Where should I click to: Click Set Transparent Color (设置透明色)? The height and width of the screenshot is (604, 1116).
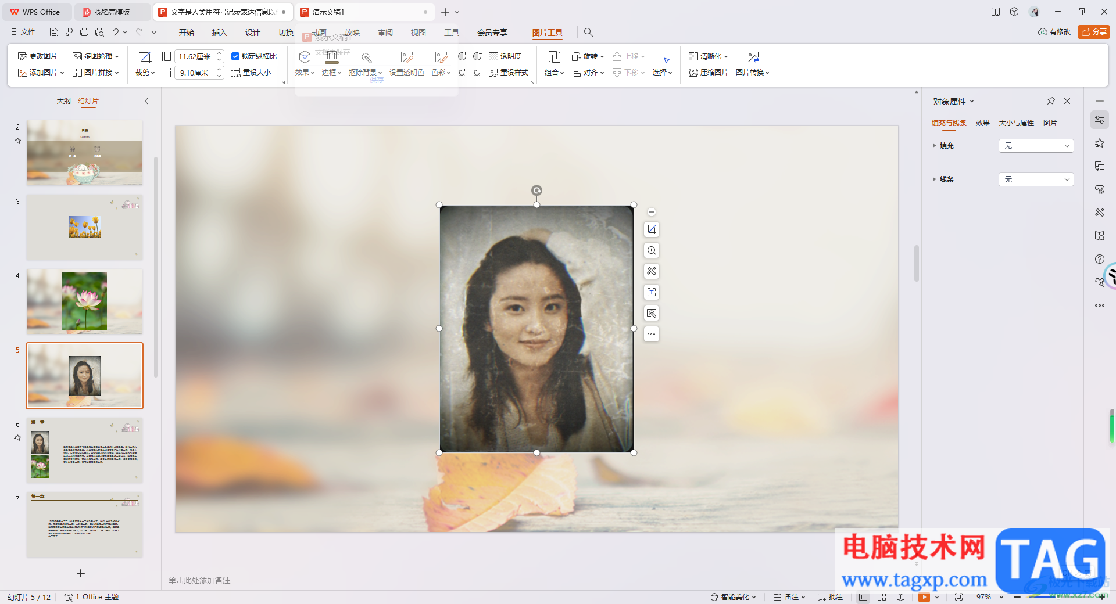coord(407,64)
